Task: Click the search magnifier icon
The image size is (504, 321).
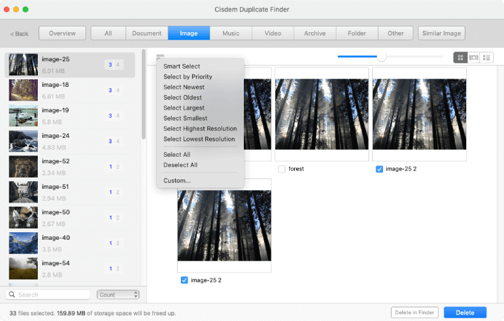Action: coord(12,295)
